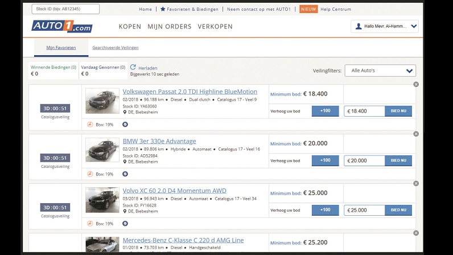Image resolution: width=453 pixels, height=255 pixels.
Task: Open the MIJN ORDERS menu
Action: point(170,27)
